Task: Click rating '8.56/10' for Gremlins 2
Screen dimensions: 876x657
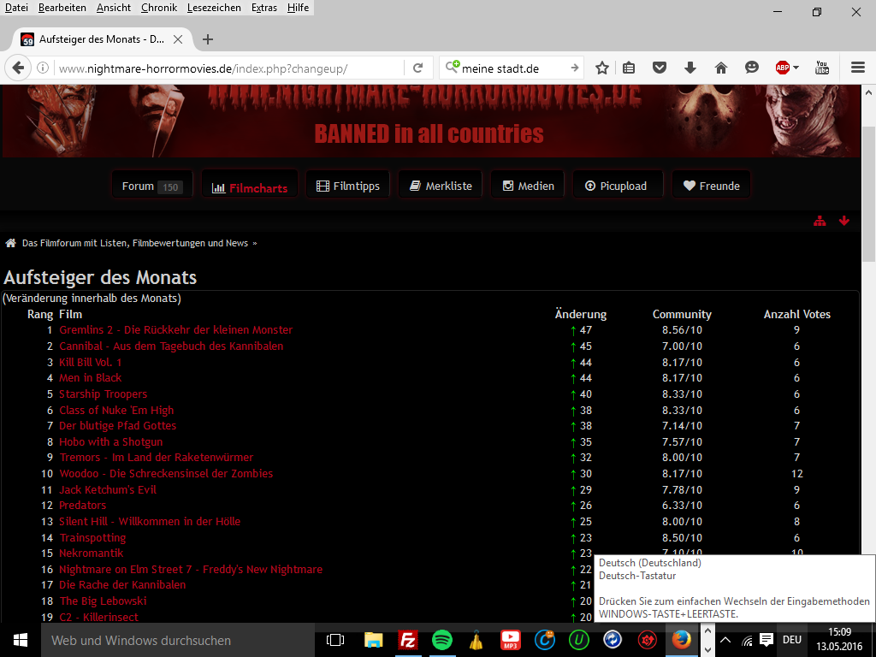Action: click(682, 330)
